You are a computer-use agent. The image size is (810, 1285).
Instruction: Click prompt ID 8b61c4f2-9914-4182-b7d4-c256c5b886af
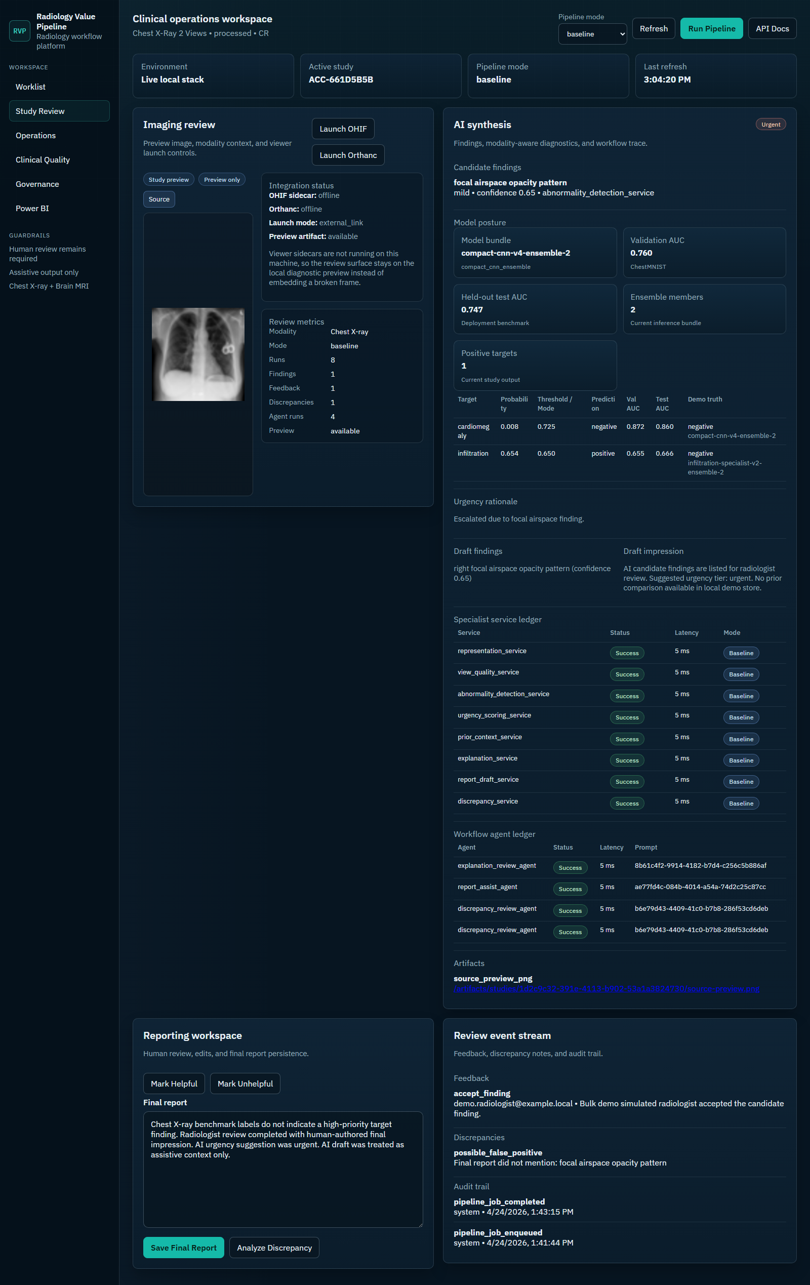tap(700, 866)
